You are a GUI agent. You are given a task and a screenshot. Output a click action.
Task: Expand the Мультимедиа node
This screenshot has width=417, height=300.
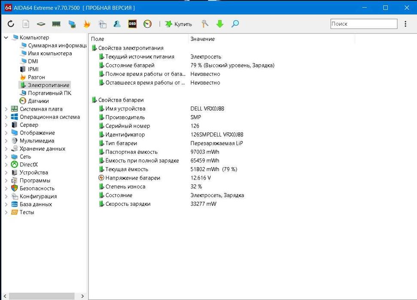pyautogui.click(x=6, y=141)
